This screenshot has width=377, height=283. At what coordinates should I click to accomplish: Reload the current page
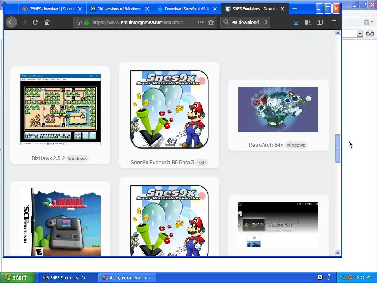click(35, 22)
